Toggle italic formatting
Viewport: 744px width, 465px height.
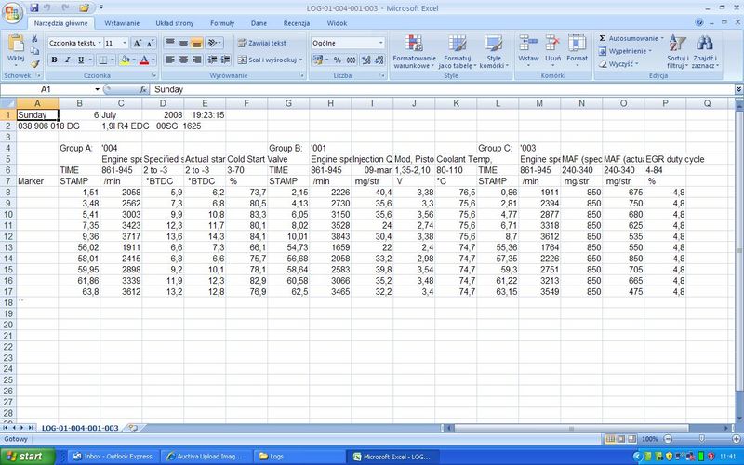67,60
